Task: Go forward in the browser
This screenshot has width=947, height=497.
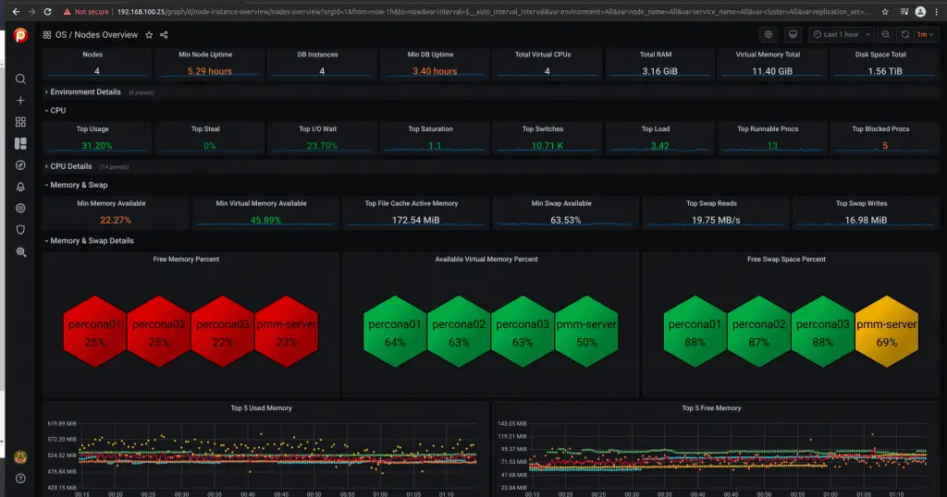Action: pos(31,11)
